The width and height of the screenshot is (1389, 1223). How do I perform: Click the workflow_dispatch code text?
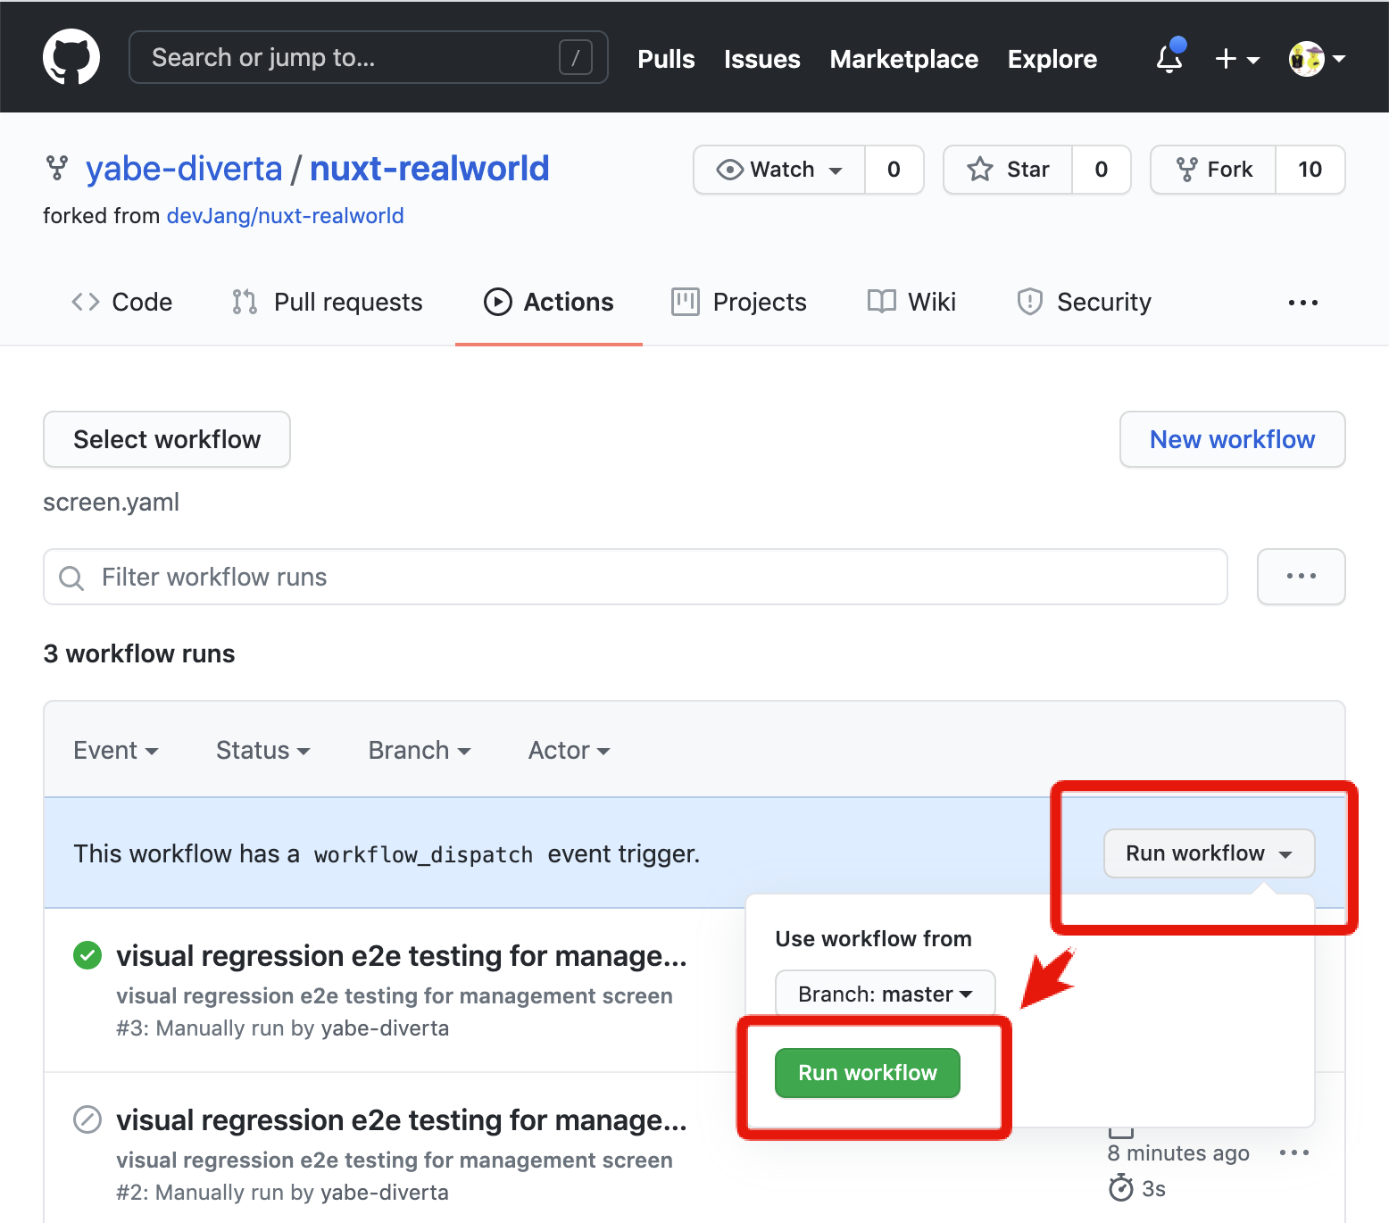click(423, 854)
